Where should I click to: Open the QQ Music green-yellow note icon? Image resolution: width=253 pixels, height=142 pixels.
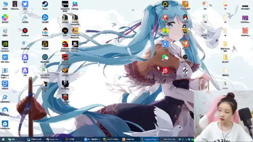point(165,31)
